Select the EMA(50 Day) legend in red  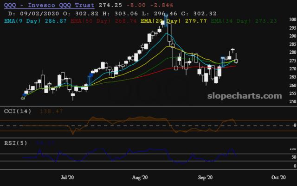click(x=103, y=21)
